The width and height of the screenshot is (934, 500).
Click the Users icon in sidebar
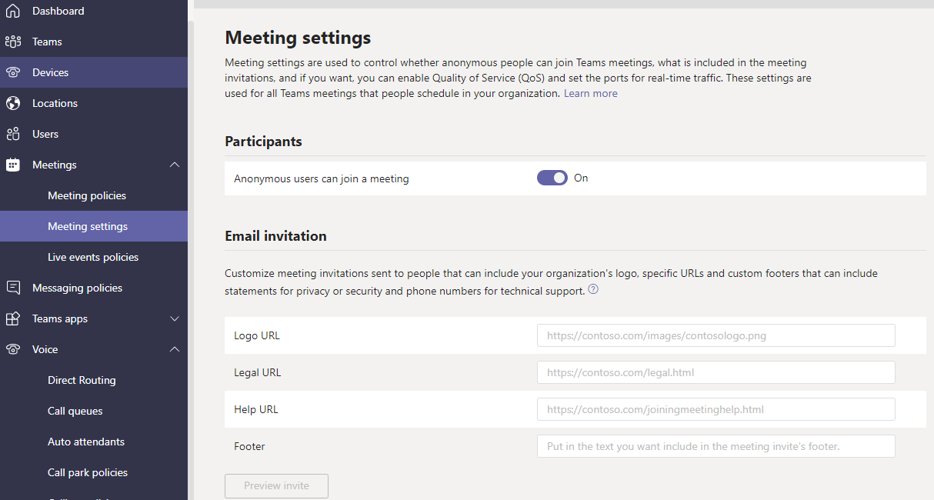pos(13,134)
